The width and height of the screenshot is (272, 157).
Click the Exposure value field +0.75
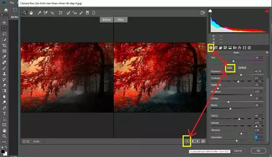click(x=258, y=71)
